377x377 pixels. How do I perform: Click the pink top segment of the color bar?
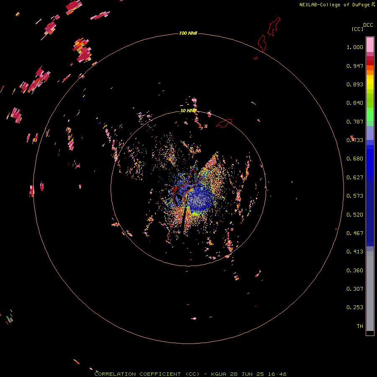[x=370, y=44]
